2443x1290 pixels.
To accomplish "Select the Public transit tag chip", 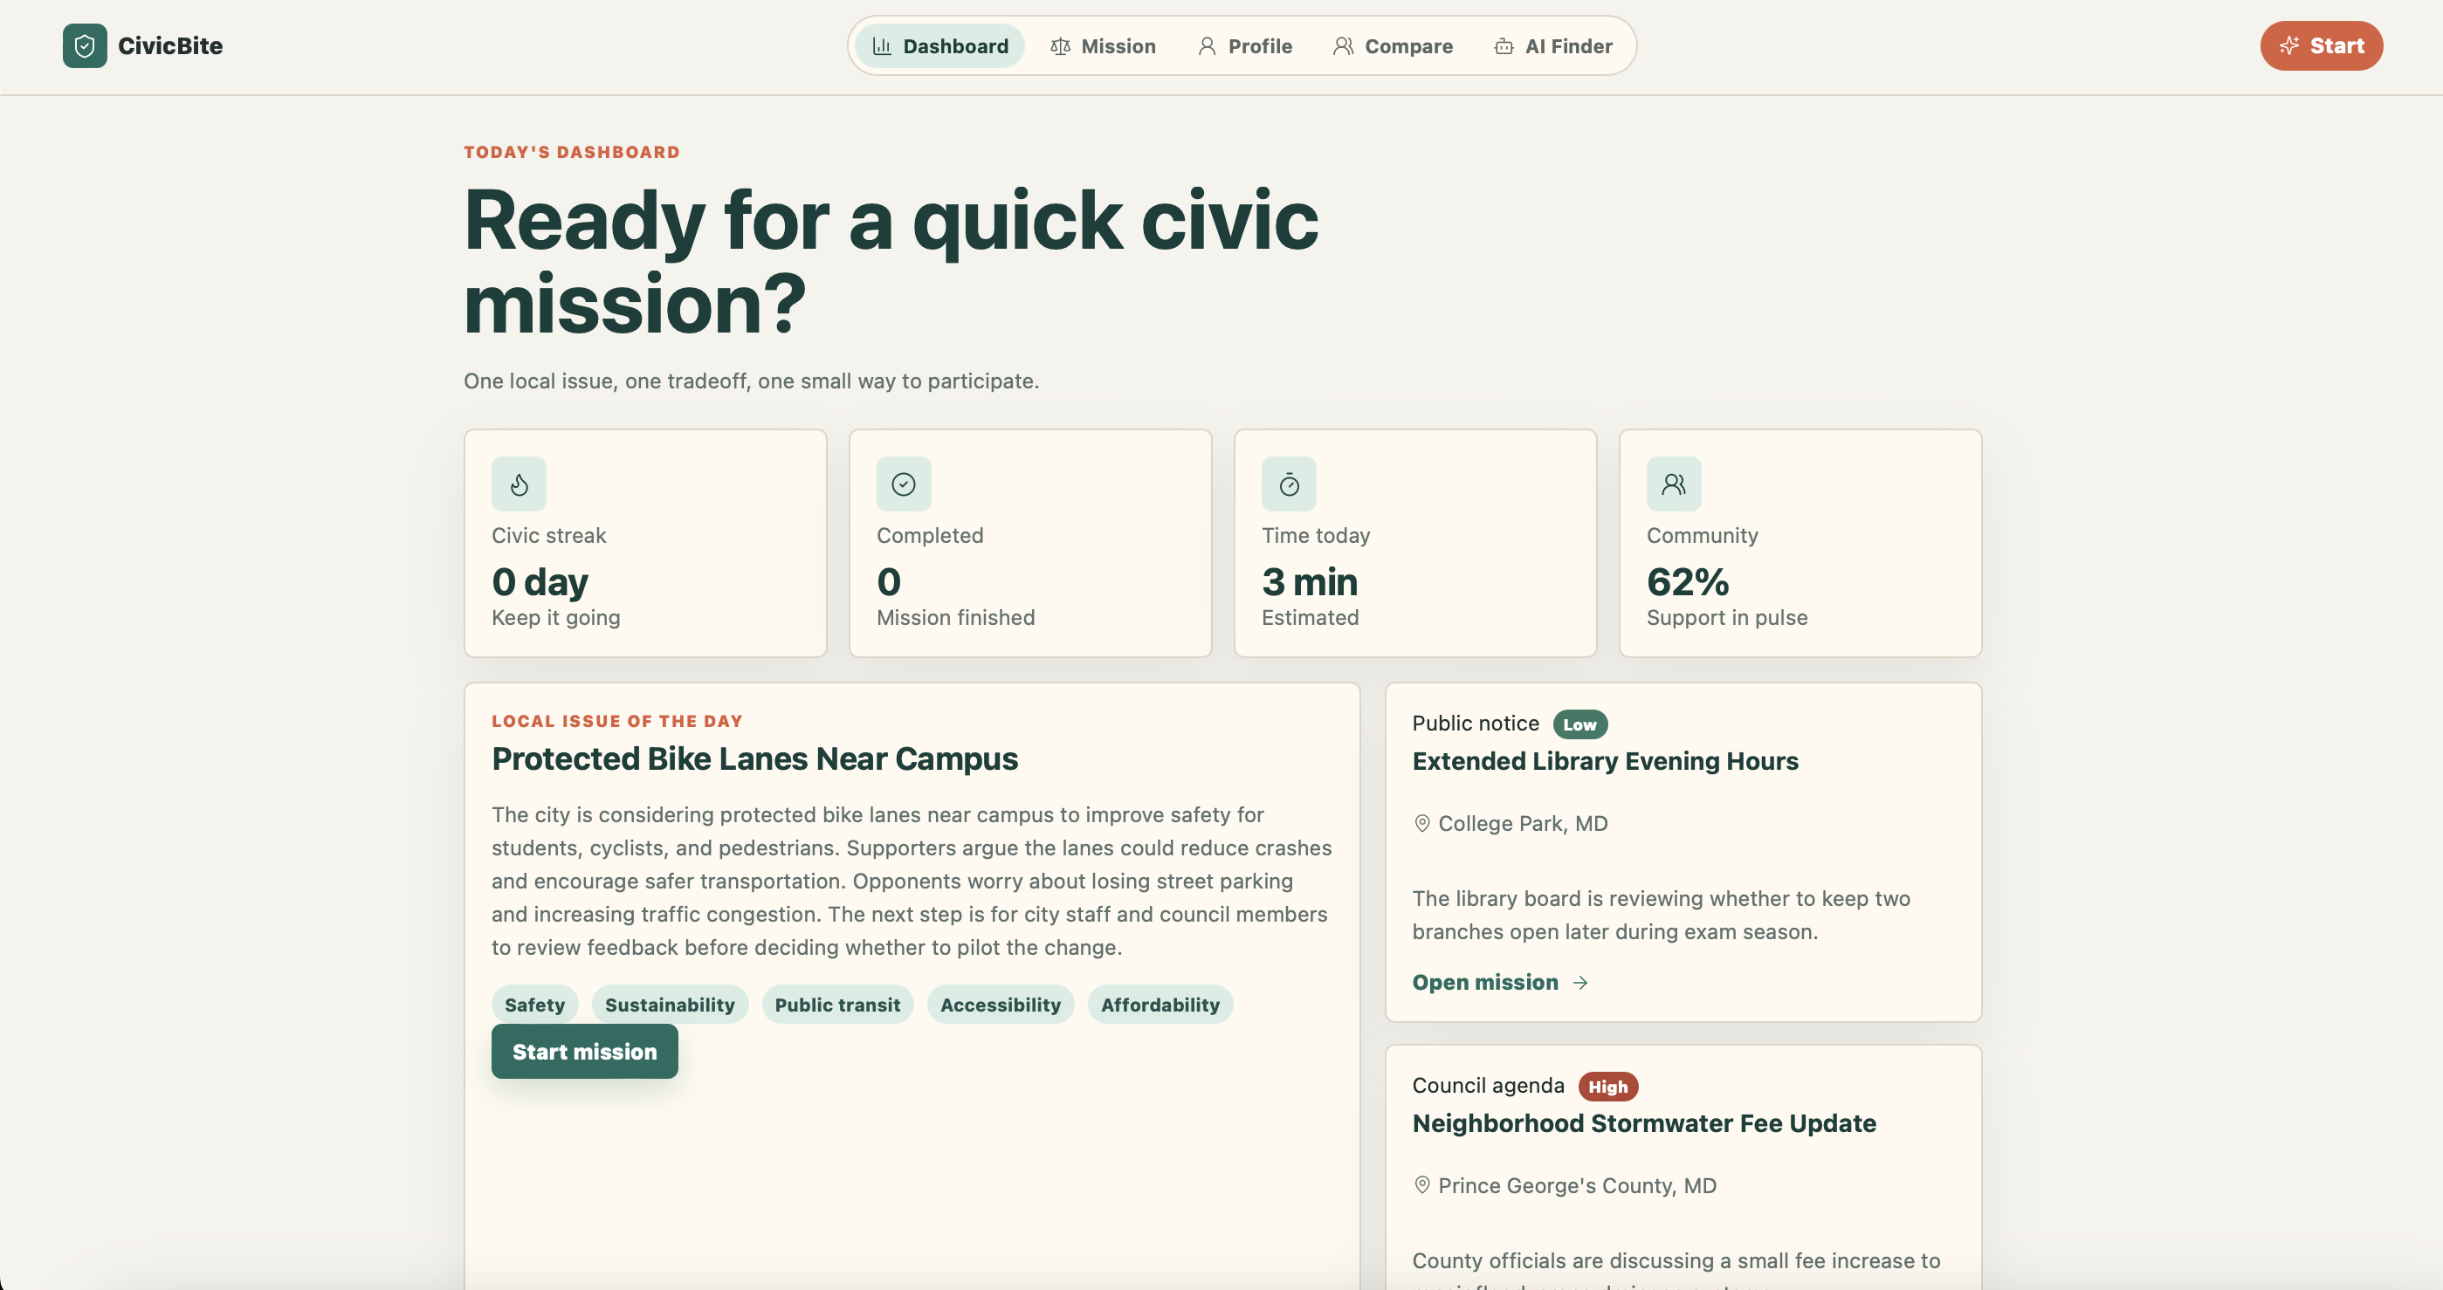I will (x=836, y=1005).
